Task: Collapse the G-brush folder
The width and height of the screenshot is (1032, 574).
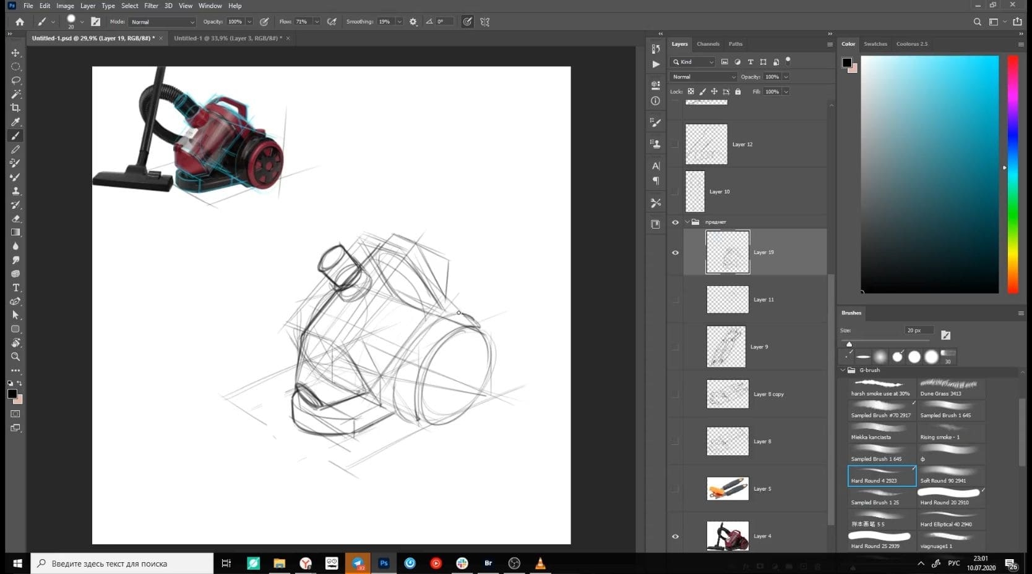Action: (843, 370)
